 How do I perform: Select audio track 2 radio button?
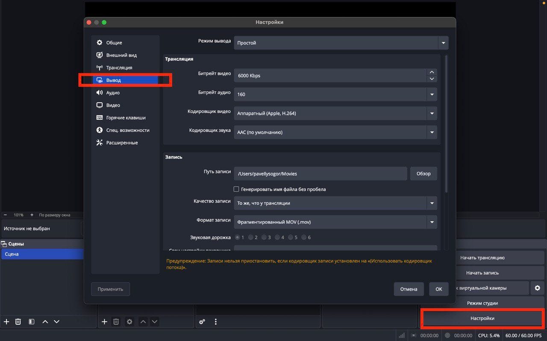click(251, 237)
